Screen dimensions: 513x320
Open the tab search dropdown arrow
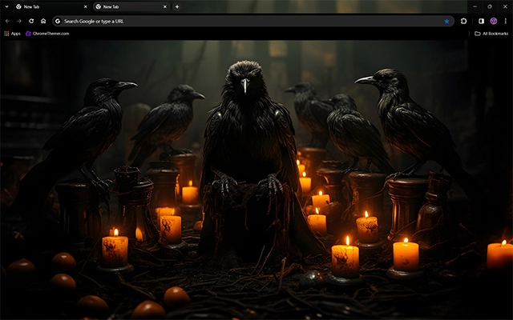click(x=6, y=6)
